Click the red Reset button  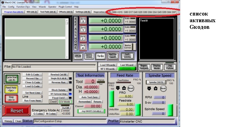point(17,111)
